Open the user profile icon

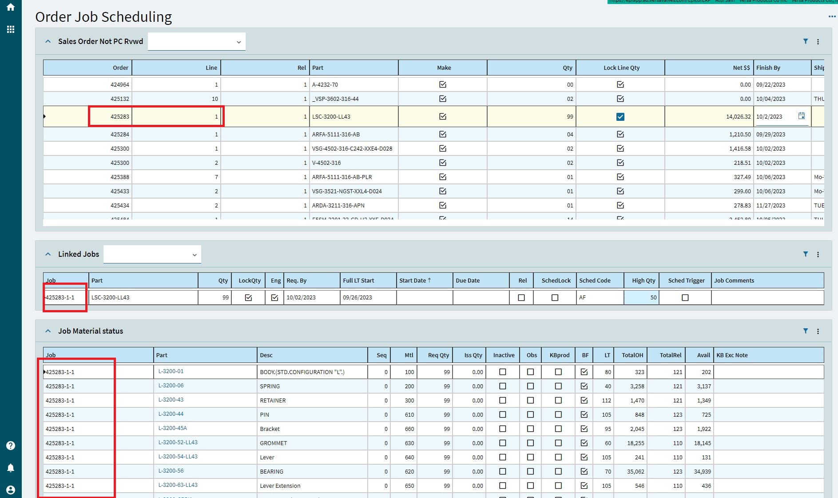point(11,490)
